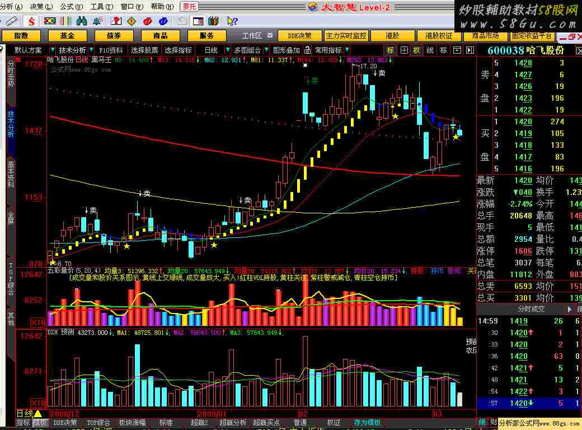Expand the 默认方案 dropdown arrow
The image size is (582, 430).
[53, 50]
